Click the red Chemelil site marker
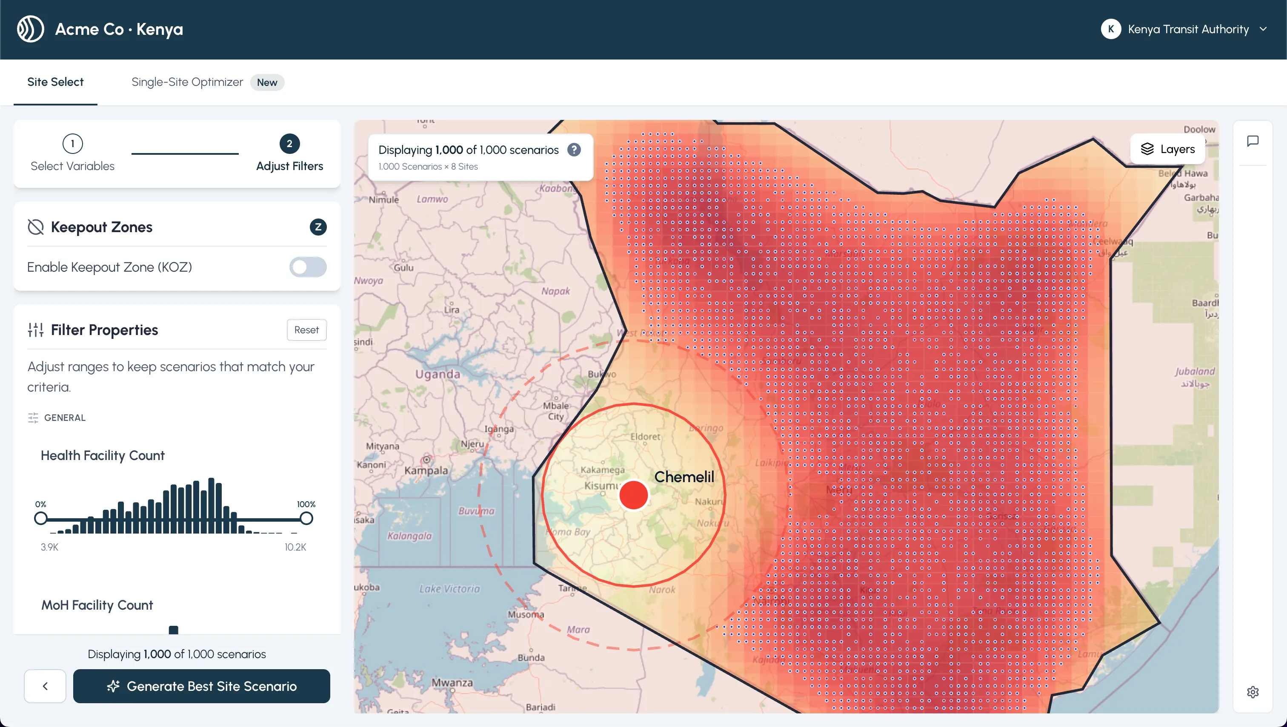1287x727 pixels. click(633, 495)
